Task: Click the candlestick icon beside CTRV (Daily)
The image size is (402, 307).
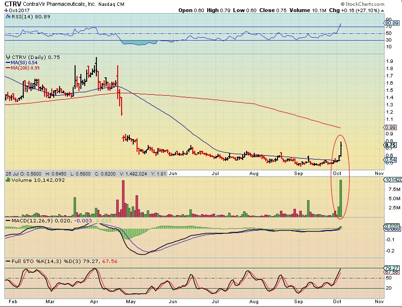Action: [8, 58]
